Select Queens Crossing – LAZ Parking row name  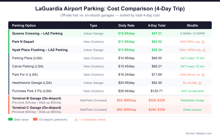[37, 33]
